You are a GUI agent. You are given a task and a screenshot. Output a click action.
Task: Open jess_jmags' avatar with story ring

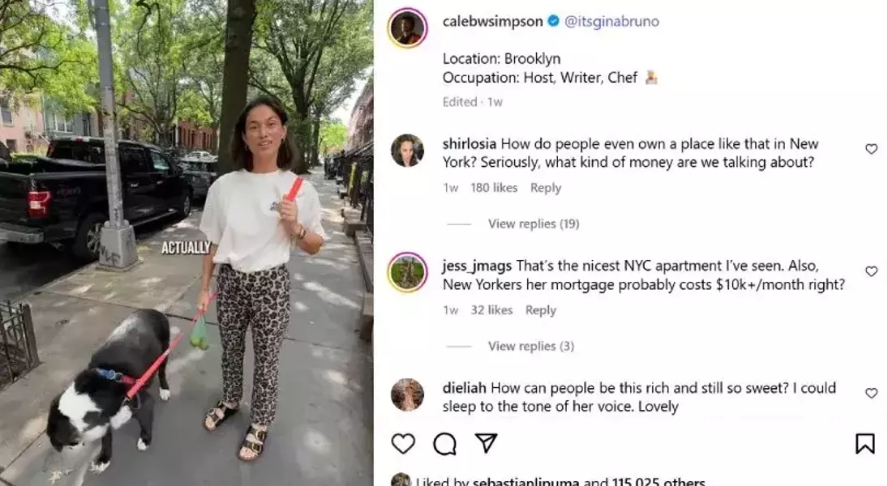click(407, 272)
